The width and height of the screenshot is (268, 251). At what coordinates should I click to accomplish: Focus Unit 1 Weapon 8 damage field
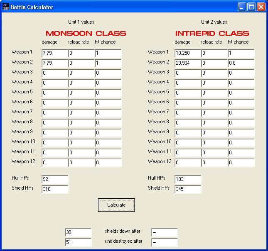(55, 123)
